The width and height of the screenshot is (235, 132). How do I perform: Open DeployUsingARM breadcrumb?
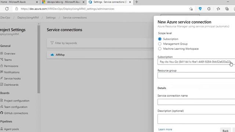tap(28, 18)
